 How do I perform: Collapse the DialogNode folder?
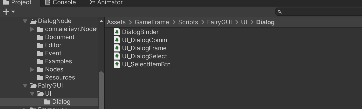tap(25, 21)
